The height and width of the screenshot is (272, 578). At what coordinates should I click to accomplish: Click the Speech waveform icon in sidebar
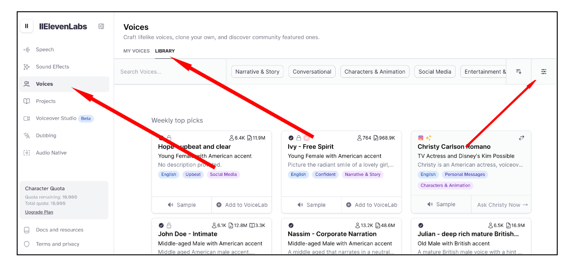[27, 50]
